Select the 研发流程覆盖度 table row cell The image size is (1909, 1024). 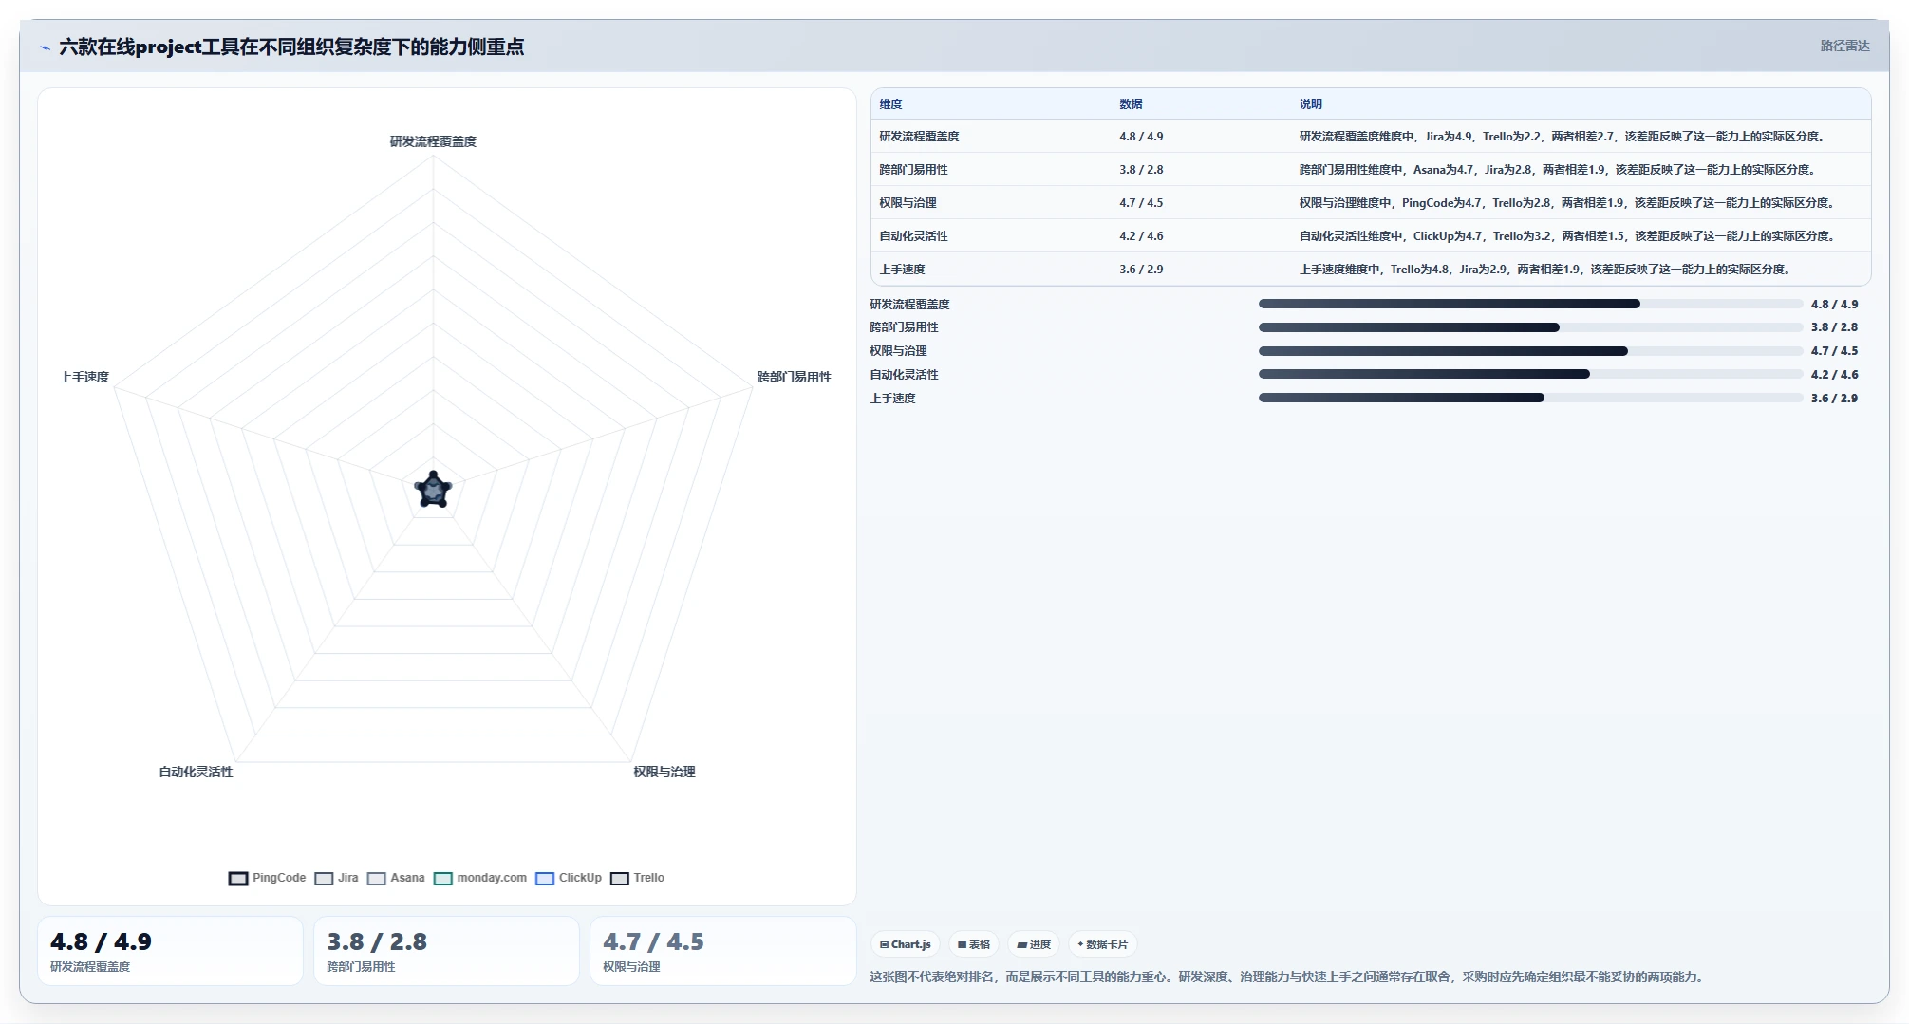(919, 137)
